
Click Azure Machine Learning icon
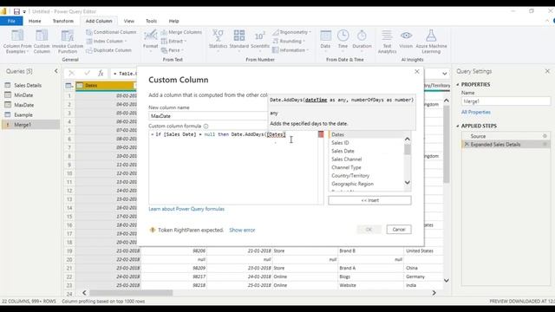pos(431,41)
